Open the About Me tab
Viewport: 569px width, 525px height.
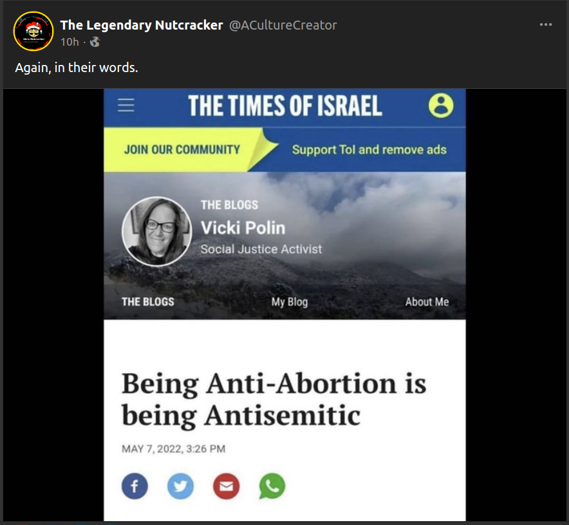[427, 302]
